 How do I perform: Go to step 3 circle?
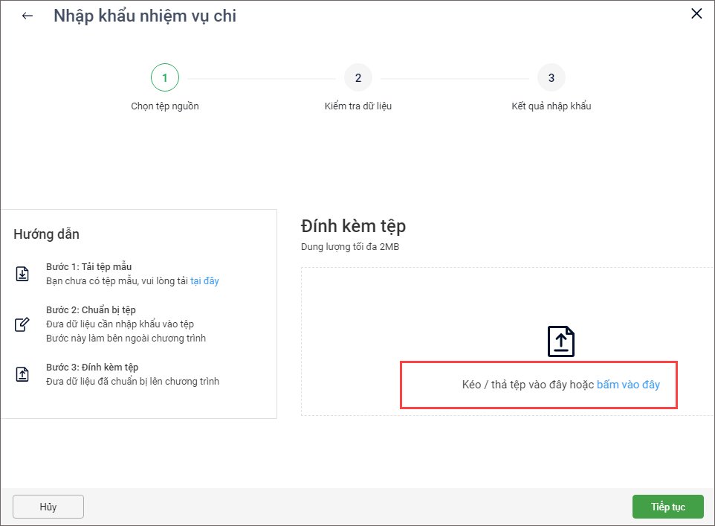(x=551, y=77)
